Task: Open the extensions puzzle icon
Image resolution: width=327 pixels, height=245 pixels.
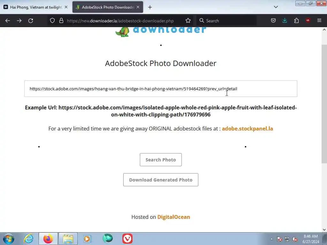Action: point(296,21)
